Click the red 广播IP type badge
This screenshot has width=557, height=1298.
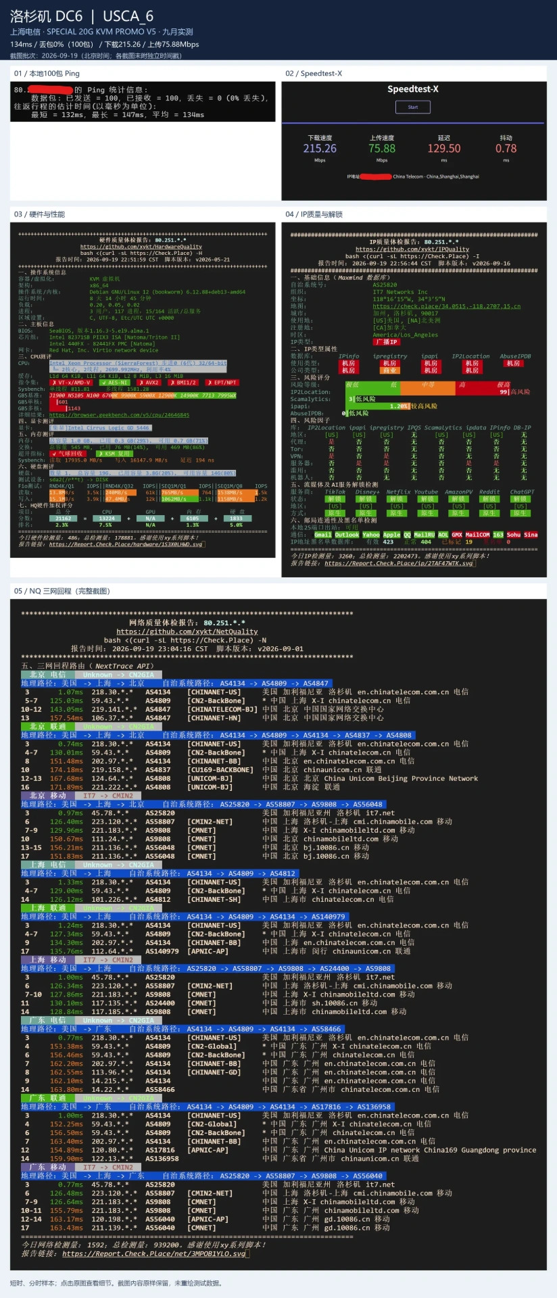387,342
